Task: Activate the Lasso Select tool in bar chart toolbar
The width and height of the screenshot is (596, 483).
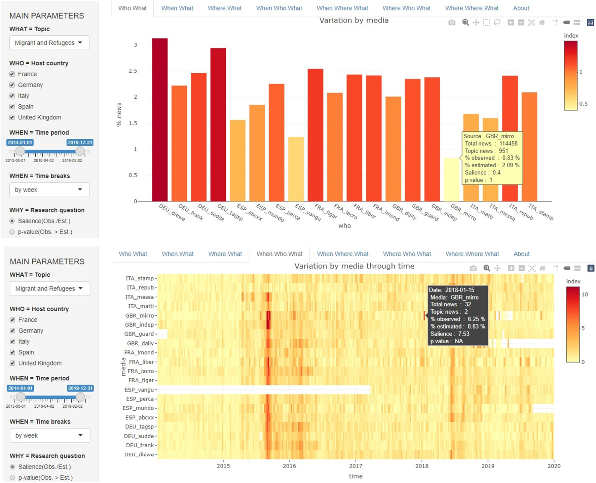Action: (x=497, y=23)
